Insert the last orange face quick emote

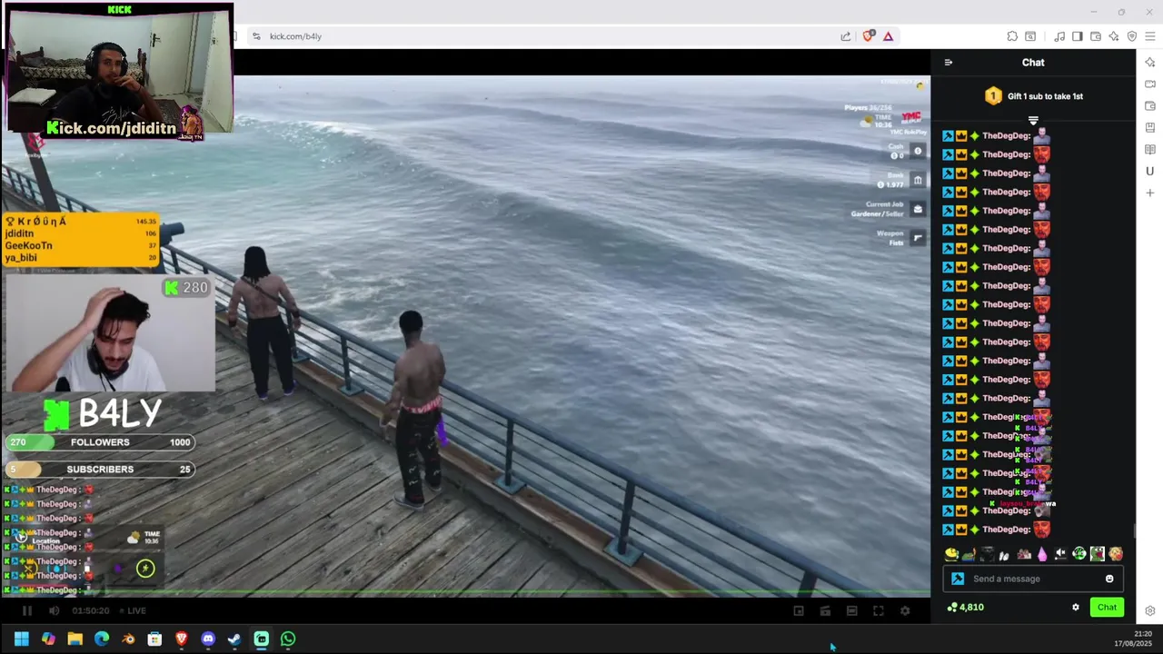[1116, 554]
